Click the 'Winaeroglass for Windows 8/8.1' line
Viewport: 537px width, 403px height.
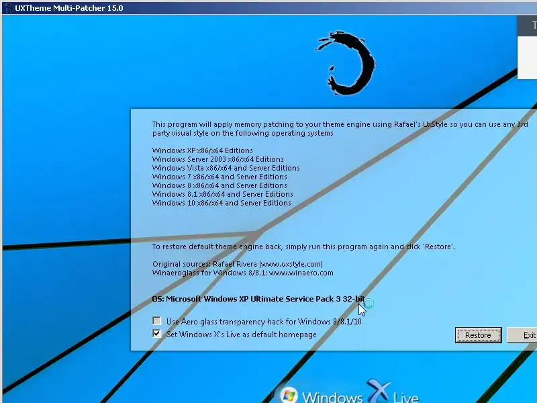point(243,273)
